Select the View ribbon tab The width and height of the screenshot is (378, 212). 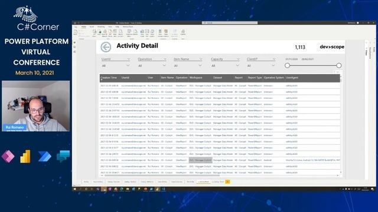110,26
